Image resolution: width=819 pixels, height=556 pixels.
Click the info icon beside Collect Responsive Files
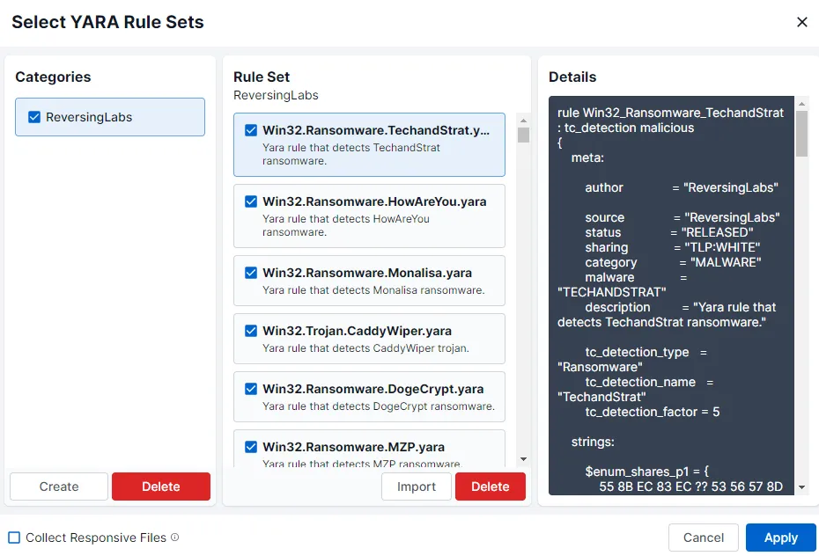174,538
